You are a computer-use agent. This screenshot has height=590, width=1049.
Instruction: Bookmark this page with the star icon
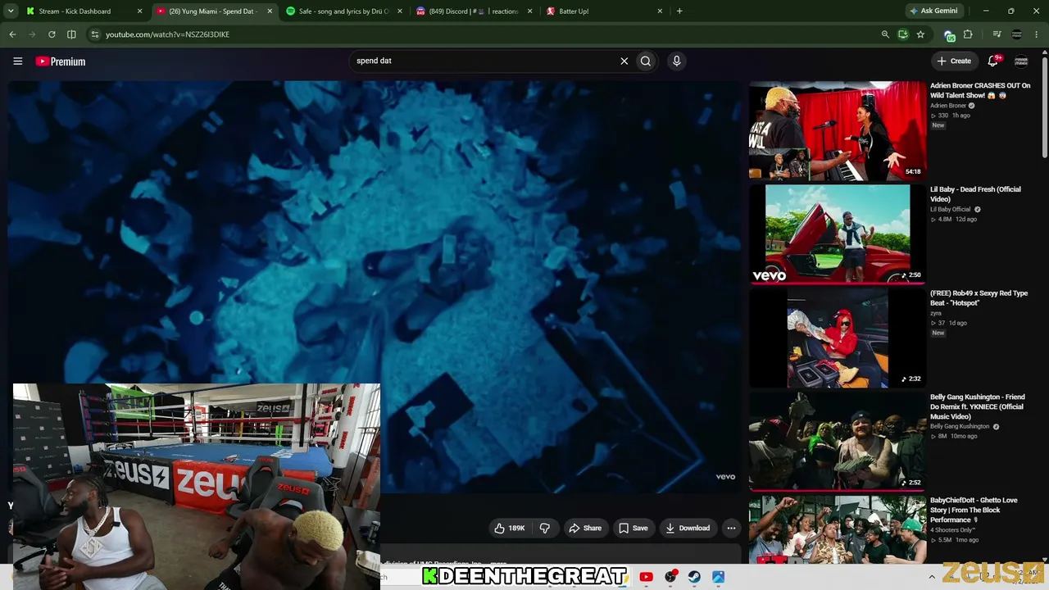pyautogui.click(x=920, y=34)
